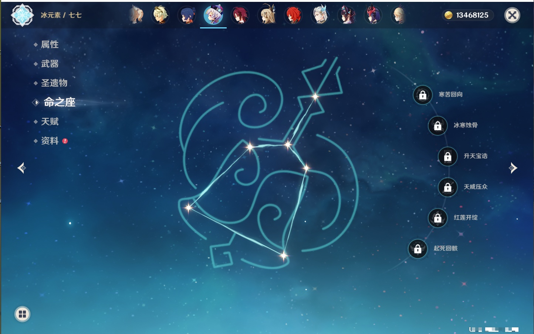Click the 起死回骸 constellation label
Image resolution: width=534 pixels, height=334 pixels.
(446, 248)
